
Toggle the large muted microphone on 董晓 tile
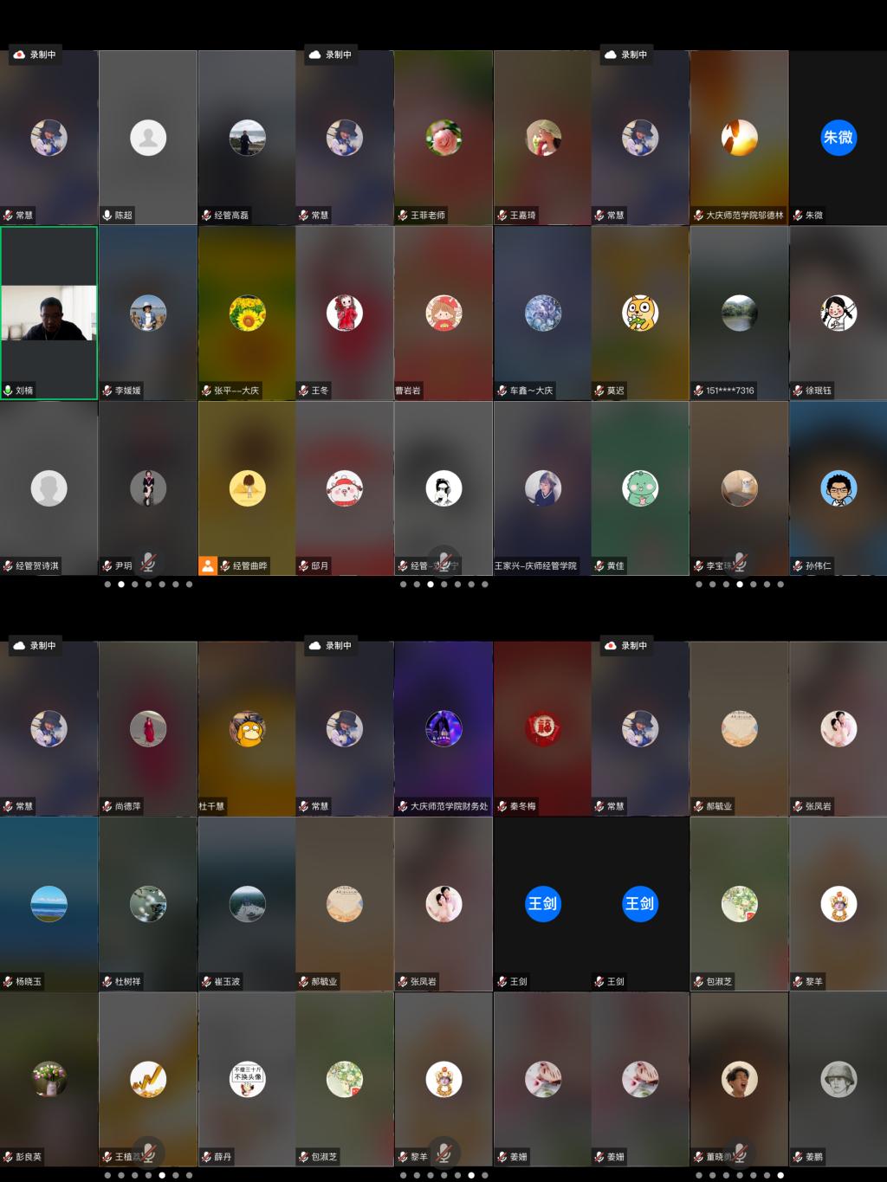(x=739, y=1152)
